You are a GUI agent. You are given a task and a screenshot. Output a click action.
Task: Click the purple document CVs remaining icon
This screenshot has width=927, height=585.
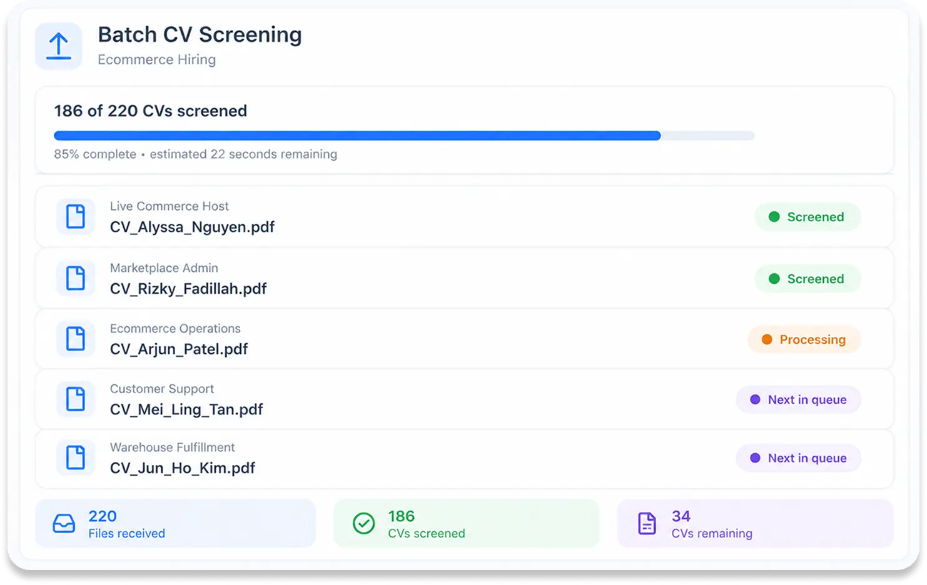(647, 523)
